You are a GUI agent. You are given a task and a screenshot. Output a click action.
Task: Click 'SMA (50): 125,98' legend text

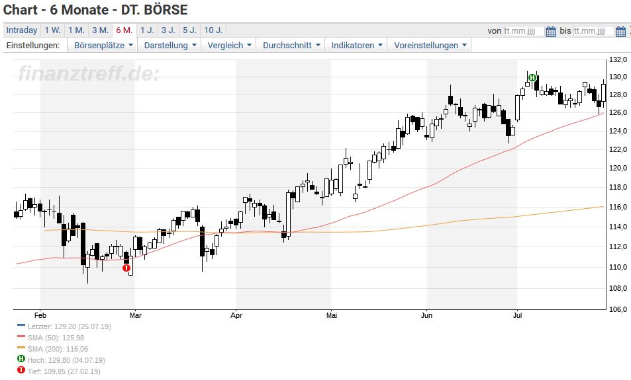pyautogui.click(x=56, y=338)
